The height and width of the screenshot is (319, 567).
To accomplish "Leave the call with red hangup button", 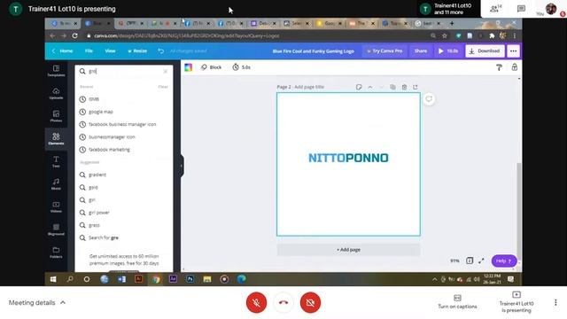I will tap(283, 302).
